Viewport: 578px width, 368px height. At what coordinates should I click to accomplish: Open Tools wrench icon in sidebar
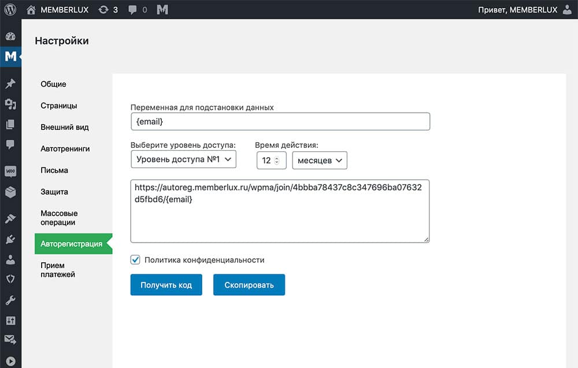click(10, 300)
